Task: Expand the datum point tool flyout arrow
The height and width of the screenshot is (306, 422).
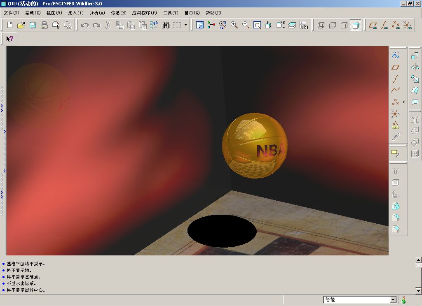Action: tap(404, 102)
